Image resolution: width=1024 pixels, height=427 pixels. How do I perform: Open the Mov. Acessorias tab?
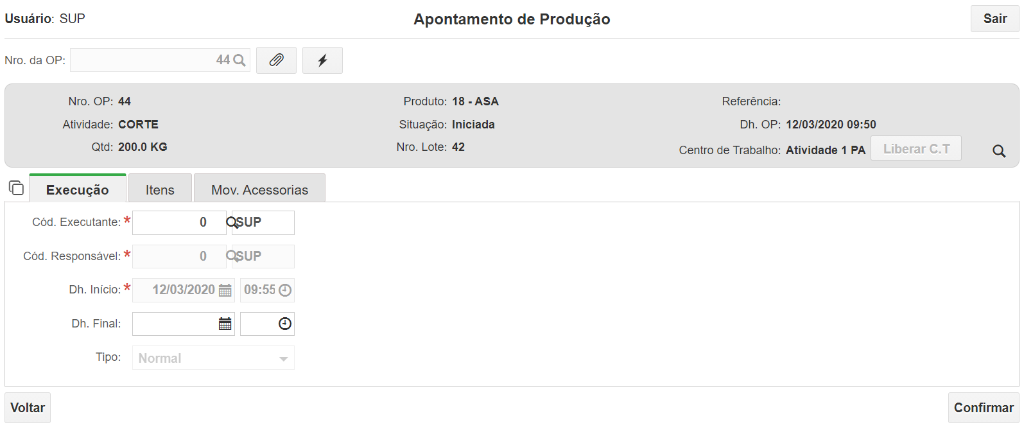coord(259,189)
